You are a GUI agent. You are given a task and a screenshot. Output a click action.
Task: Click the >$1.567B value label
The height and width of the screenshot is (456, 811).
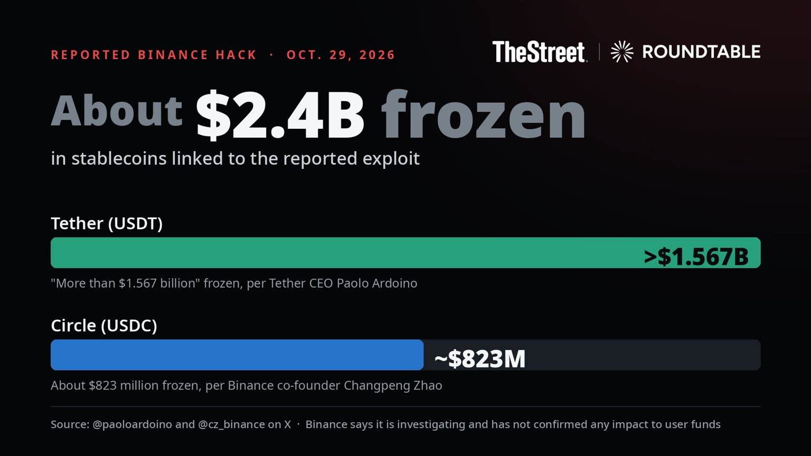[x=696, y=256]
